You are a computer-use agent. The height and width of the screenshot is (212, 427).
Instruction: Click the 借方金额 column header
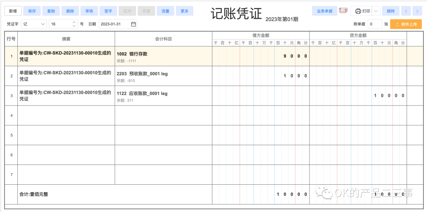pyautogui.click(x=261, y=36)
